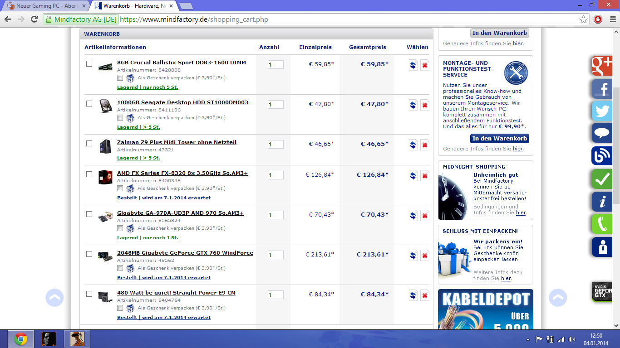620x348 pixels.
Task: Delete Seagate Desktop HDD from cart
Action: 425,105
